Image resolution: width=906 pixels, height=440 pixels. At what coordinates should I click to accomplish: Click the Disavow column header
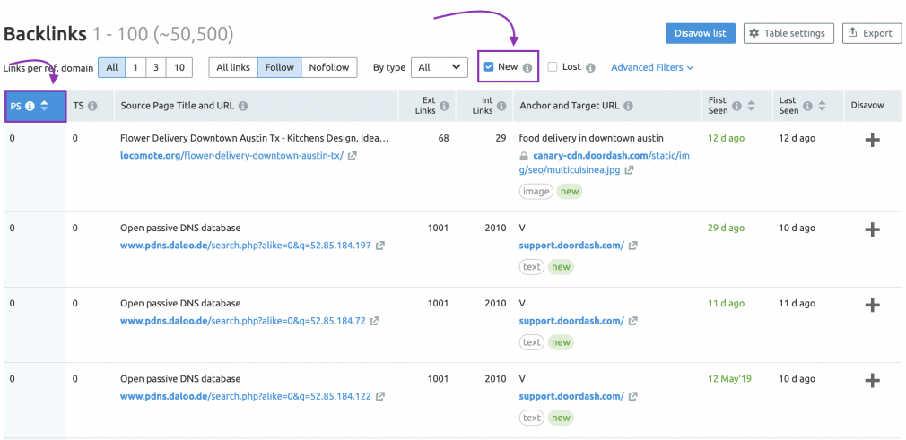867,106
